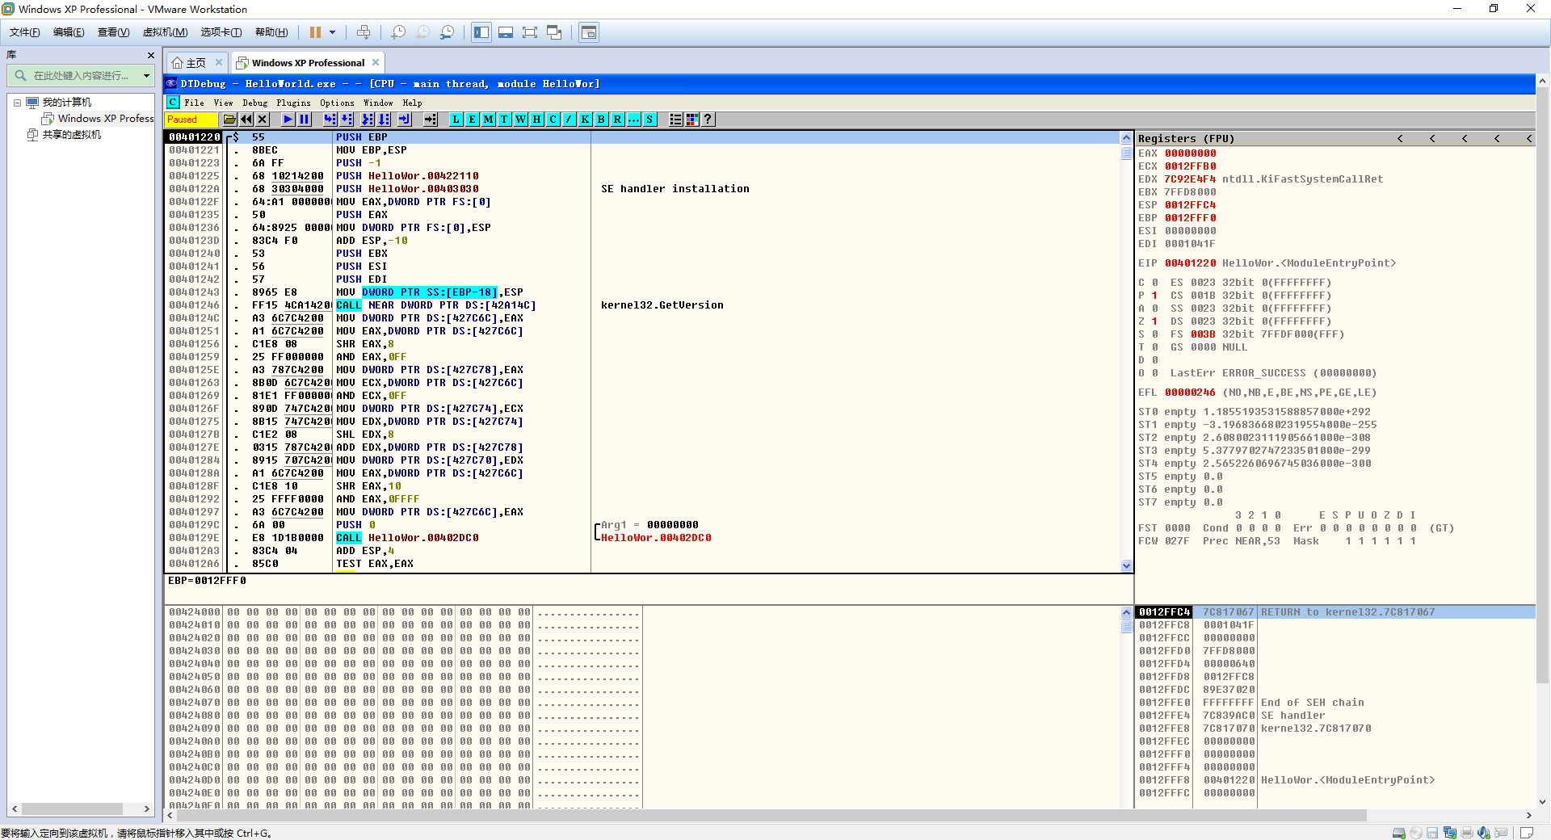The height and width of the screenshot is (840, 1551).
Task: Click first left arrow in Registers header
Action: [x=1400, y=139]
